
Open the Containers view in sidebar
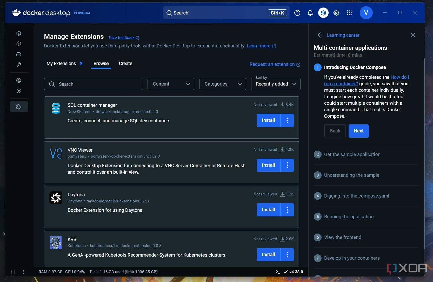pos(19,33)
